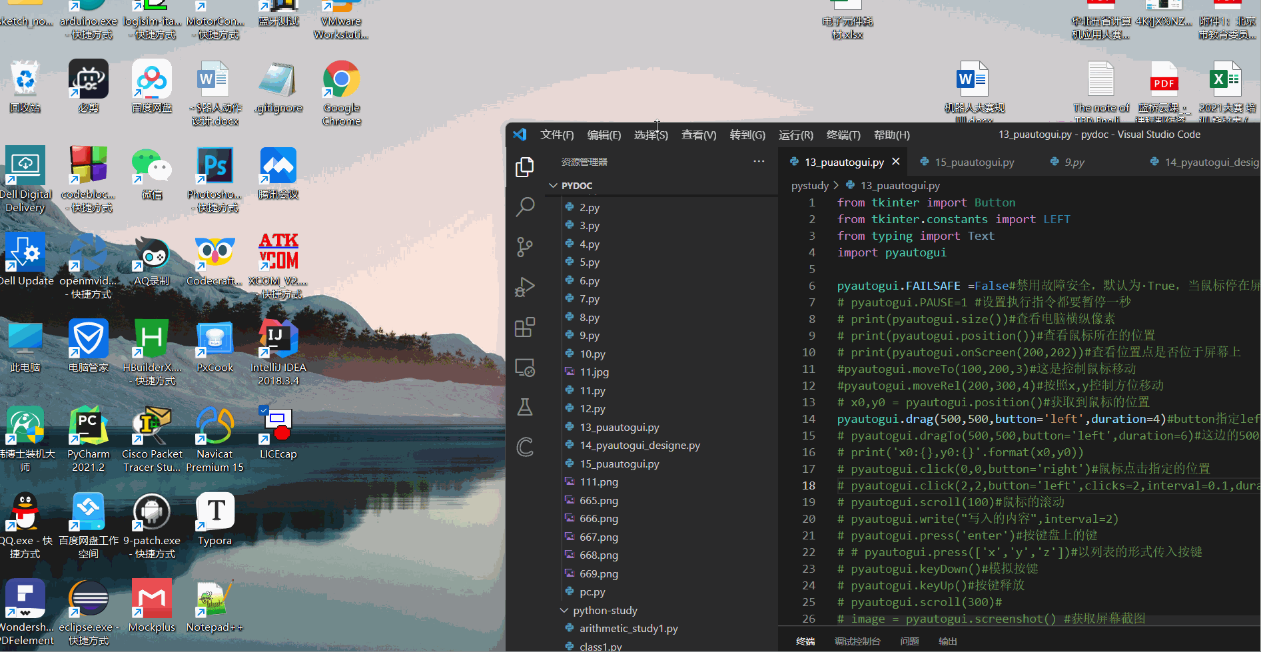Switch to the 输出 panel tab
The height and width of the screenshot is (652, 1261).
tap(948, 641)
